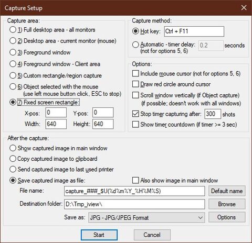252x243 pixels.
Task: Click the File name pattern field
Action: tap(134, 191)
